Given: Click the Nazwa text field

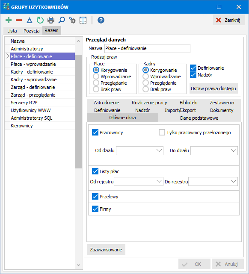Looking at the screenshot, I should [147, 48].
